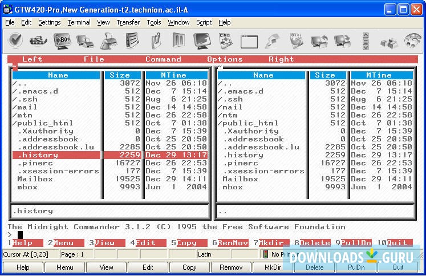
Task: Open the Script menu in the menu bar
Action: (204, 22)
